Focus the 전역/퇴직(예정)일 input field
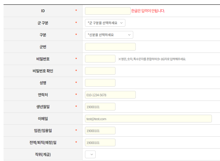 pyautogui.click(x=100, y=142)
